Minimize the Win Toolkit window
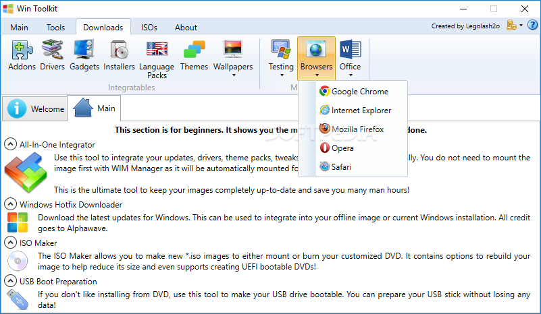Screen dimensions: 541x314 point(463,9)
